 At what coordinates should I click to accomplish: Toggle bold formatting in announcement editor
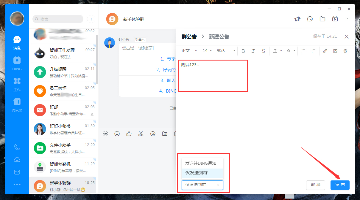(243, 51)
